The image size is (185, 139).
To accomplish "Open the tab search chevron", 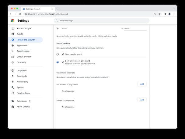I will (174, 9).
